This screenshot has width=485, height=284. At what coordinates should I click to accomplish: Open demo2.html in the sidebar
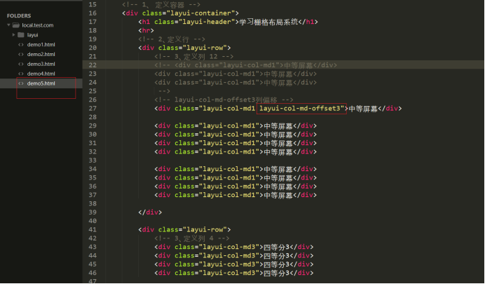(41, 54)
